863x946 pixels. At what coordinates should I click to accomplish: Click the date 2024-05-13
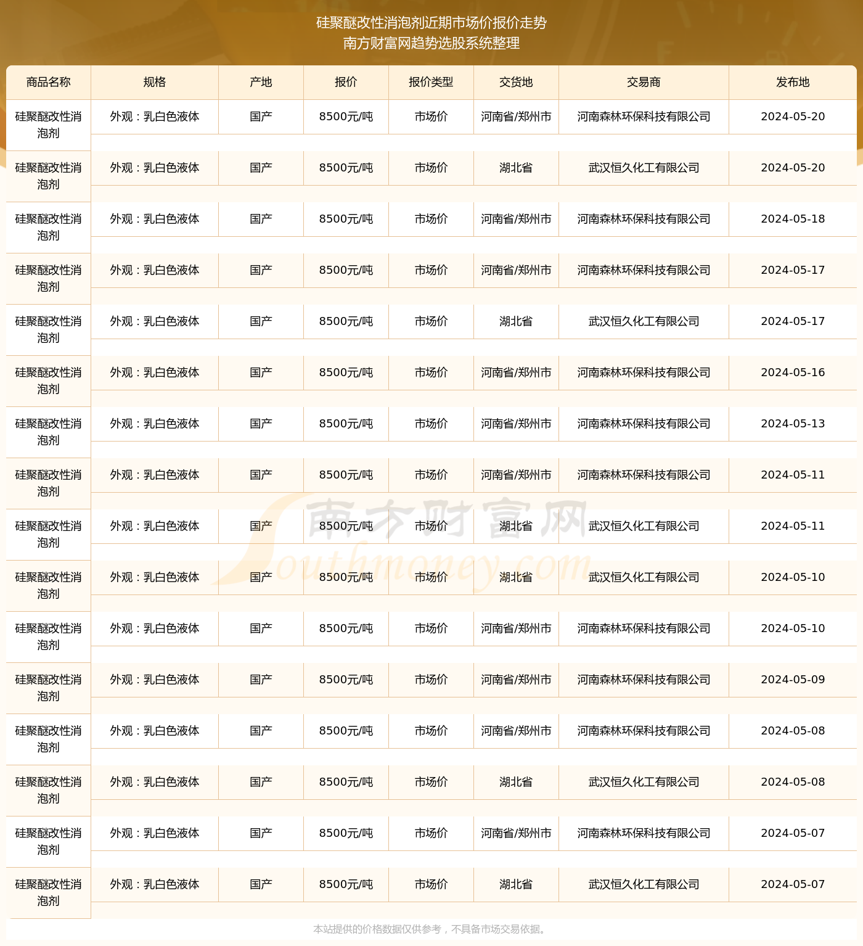(793, 424)
